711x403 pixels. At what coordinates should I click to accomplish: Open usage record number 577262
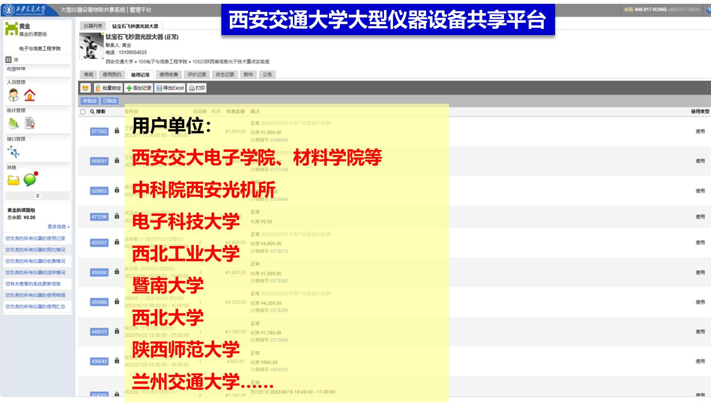(x=99, y=131)
